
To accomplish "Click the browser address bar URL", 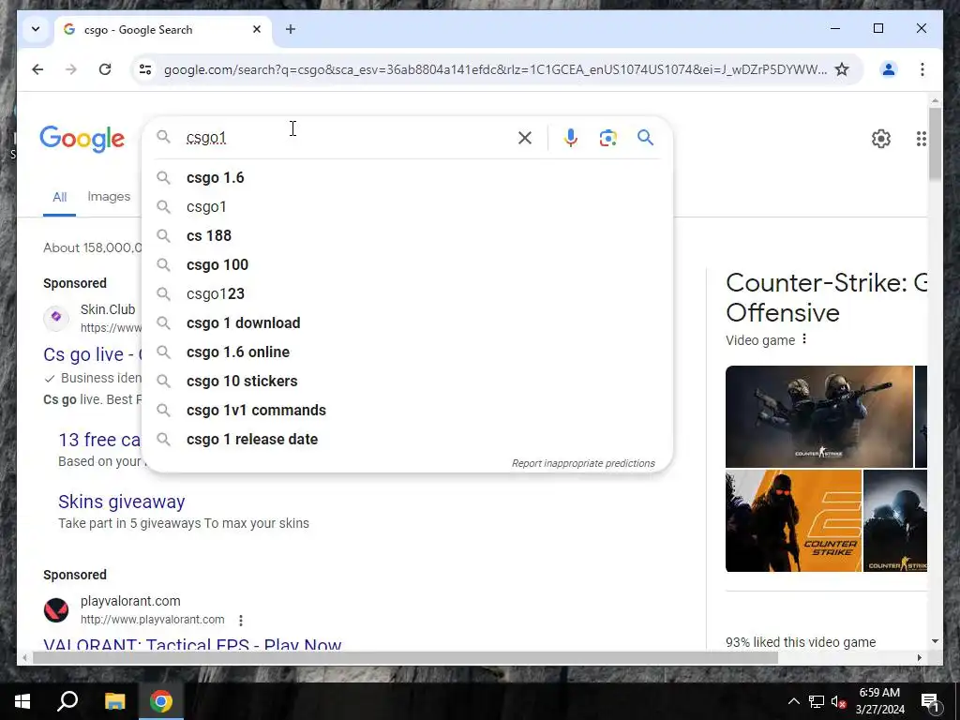I will pyautogui.click(x=495, y=69).
